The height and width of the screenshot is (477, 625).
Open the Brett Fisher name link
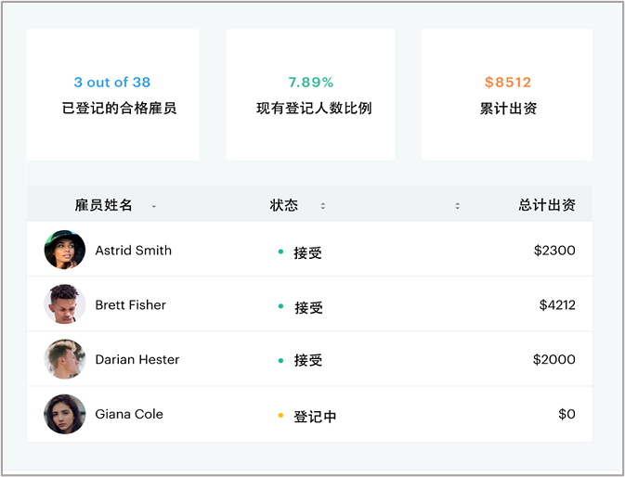tap(130, 305)
